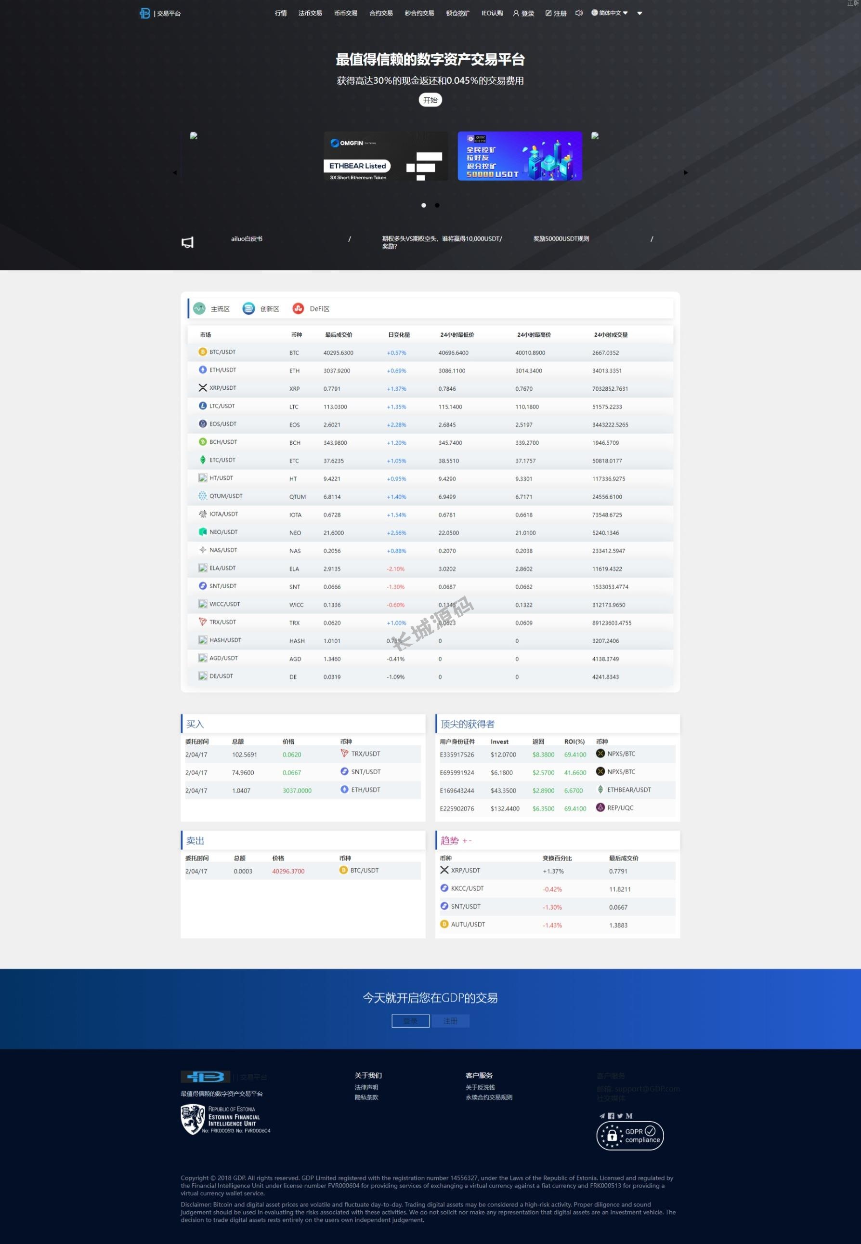Image resolution: width=861 pixels, height=1244 pixels.
Task: Click the TRX icon in TRX/USDT market row
Action: pos(203,622)
